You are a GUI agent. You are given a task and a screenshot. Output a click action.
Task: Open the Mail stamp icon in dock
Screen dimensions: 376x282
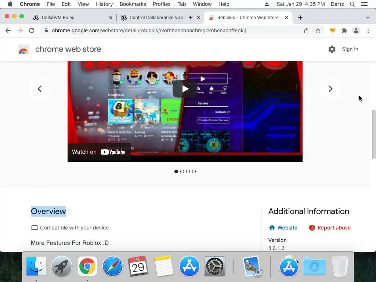[x=252, y=266]
